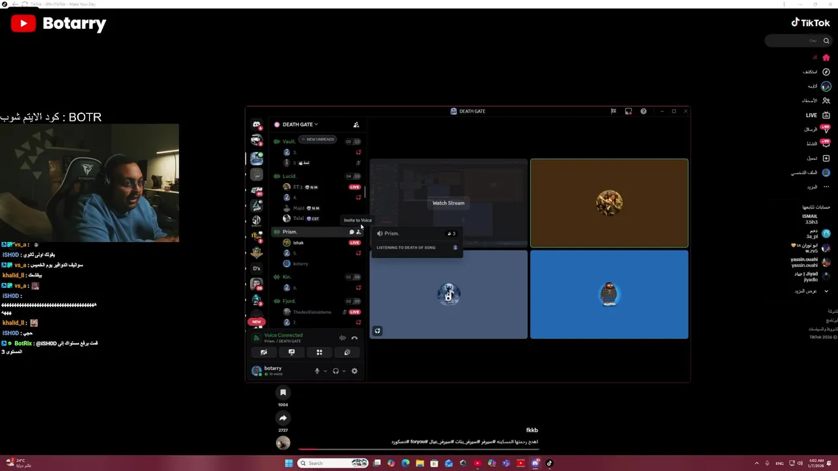Open chat icon on Prism. channel
The width and height of the screenshot is (838, 471).
point(352,232)
